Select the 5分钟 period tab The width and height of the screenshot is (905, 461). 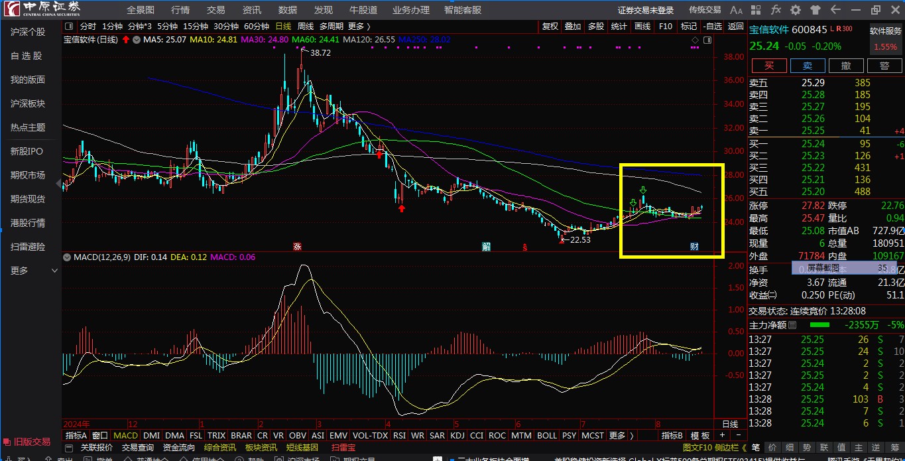(167, 27)
